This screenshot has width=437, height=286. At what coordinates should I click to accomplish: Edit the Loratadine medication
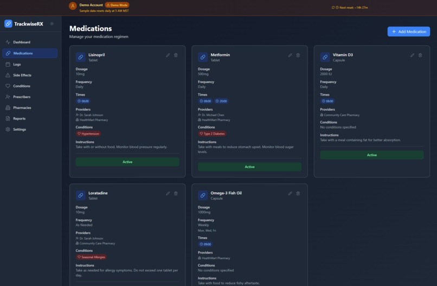[168, 193]
